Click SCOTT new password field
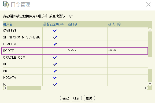This screenshot has width=155, height=103. coord(87,51)
